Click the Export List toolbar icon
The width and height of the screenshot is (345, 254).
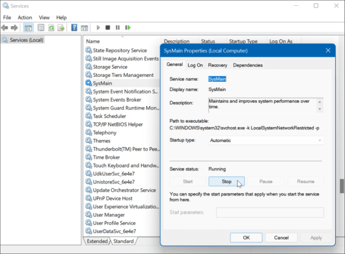61,28
